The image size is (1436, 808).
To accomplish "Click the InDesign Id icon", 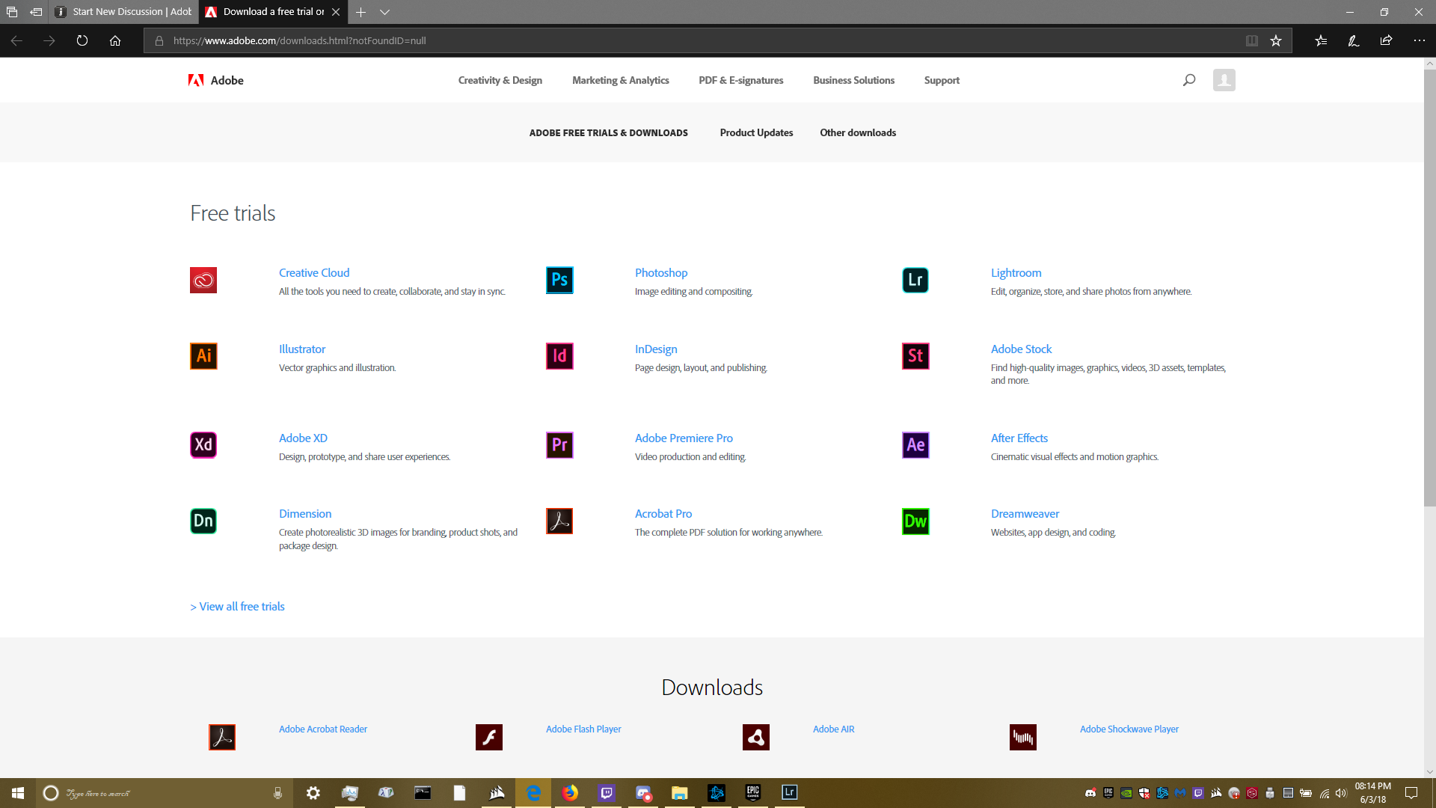I will point(559,356).
